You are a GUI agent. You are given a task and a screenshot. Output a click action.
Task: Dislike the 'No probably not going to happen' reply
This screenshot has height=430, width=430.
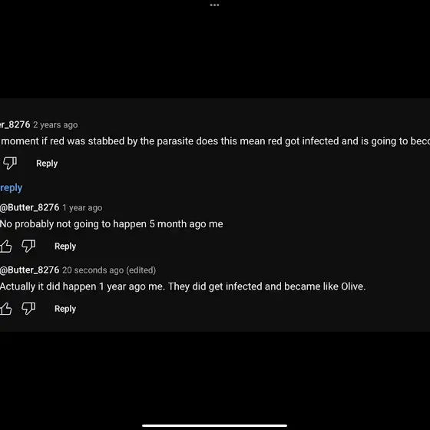coord(28,246)
